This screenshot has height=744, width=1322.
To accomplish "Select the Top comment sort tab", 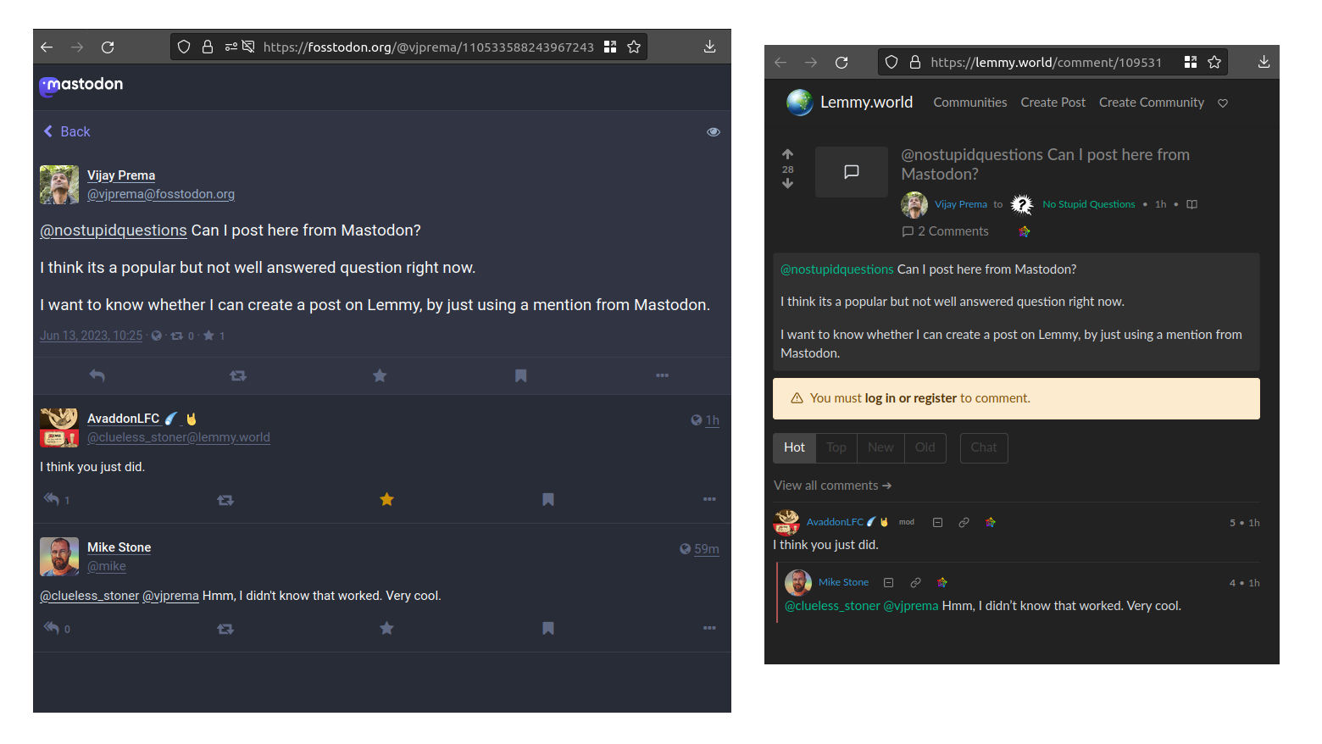I will [836, 447].
